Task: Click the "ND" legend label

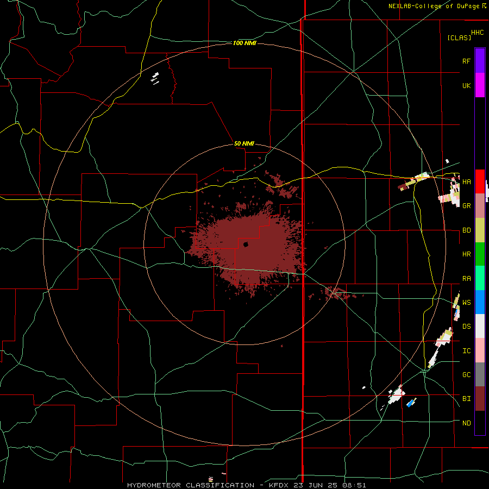Action: (466, 423)
